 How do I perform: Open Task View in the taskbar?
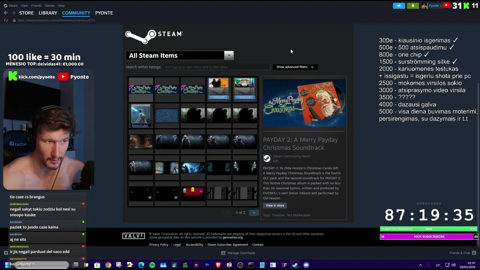(x=75, y=265)
